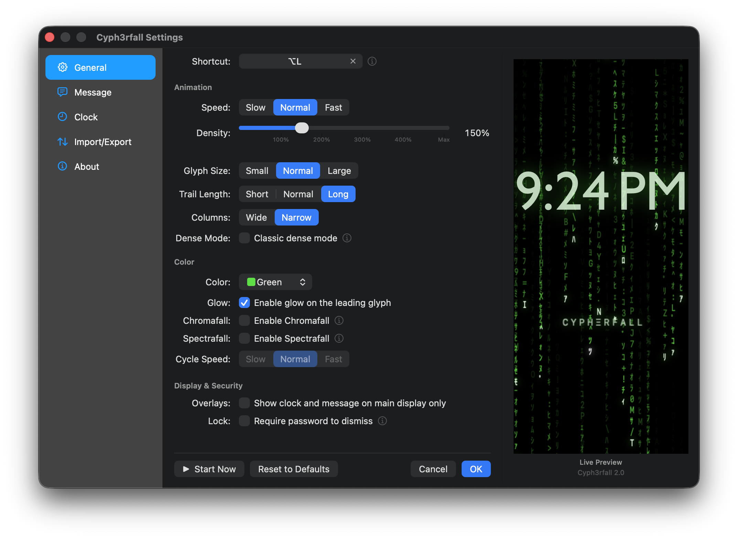
Task: Click the green color swatch in Color popup
Action: (x=251, y=282)
